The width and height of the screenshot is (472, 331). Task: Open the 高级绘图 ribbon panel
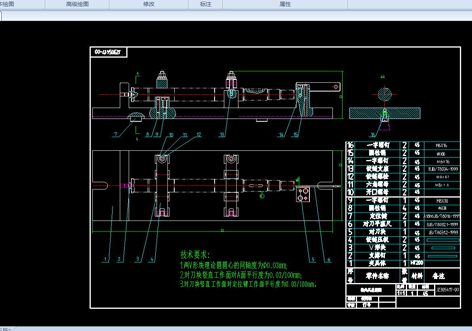[x=77, y=4]
